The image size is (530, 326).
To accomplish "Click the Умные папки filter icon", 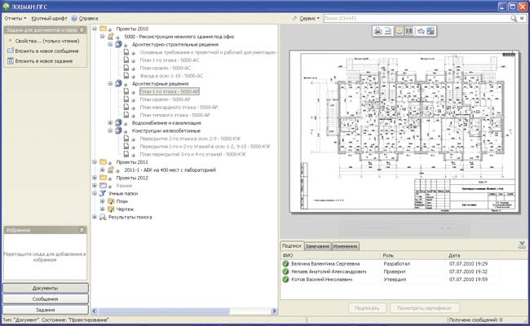I will pyautogui.click(x=103, y=193).
